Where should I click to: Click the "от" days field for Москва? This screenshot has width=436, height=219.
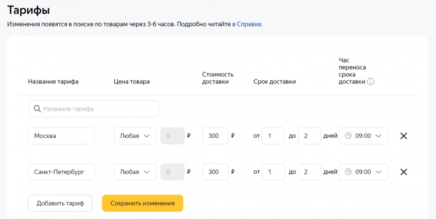tap(273, 136)
